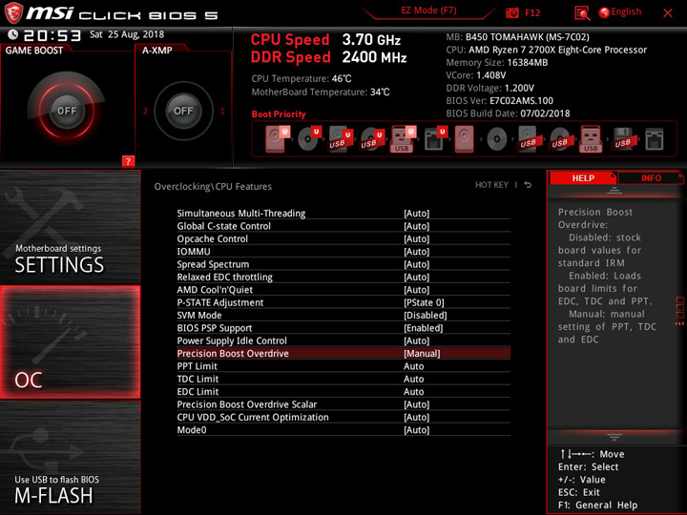Select the UEFI hard drive boot icon
The width and height of the screenshot is (687, 515).
coord(278,139)
